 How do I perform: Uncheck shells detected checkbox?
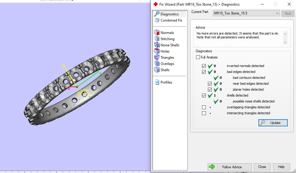coord(204,95)
